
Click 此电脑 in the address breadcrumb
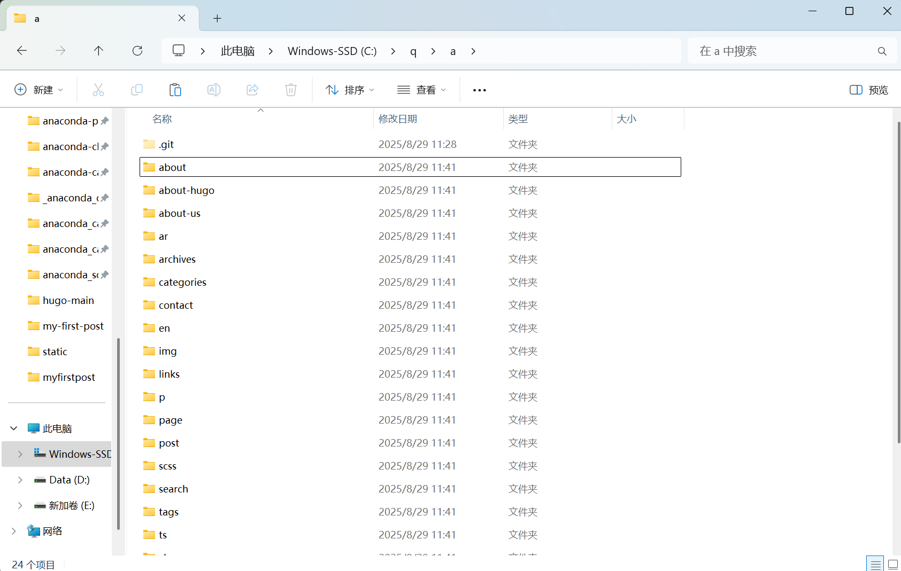pos(237,51)
